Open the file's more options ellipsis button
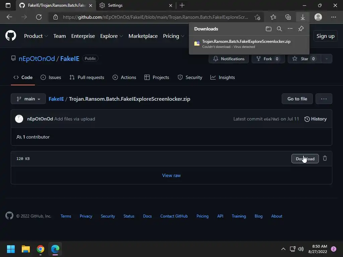The image size is (343, 257). click(x=324, y=99)
